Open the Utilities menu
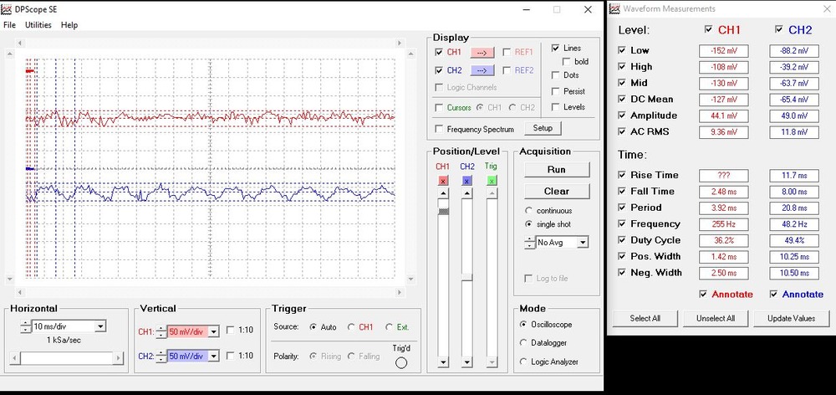 pyautogui.click(x=38, y=25)
